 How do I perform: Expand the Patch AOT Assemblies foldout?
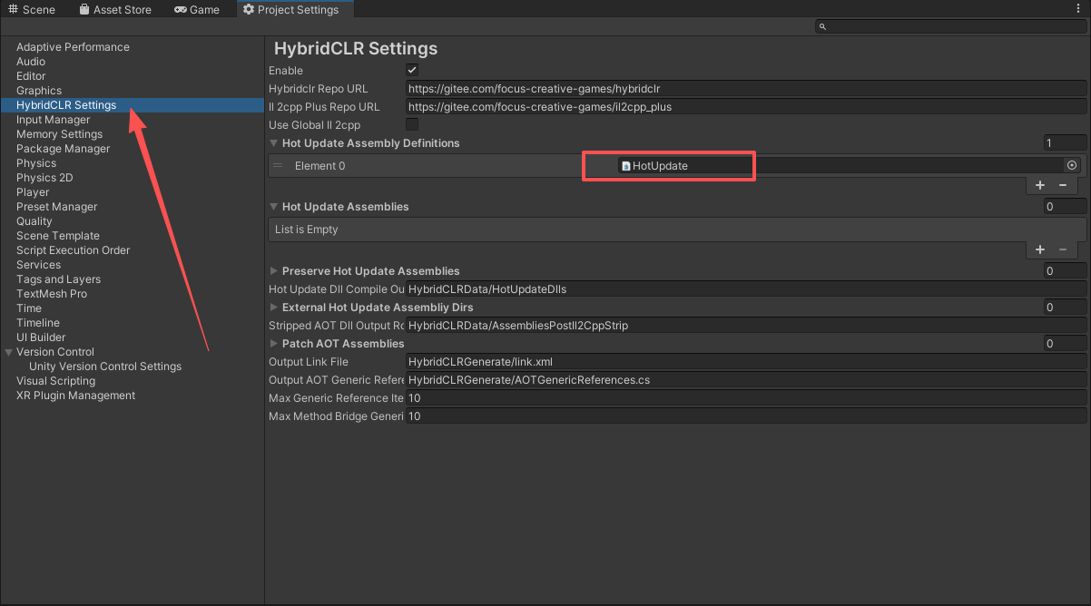point(273,344)
